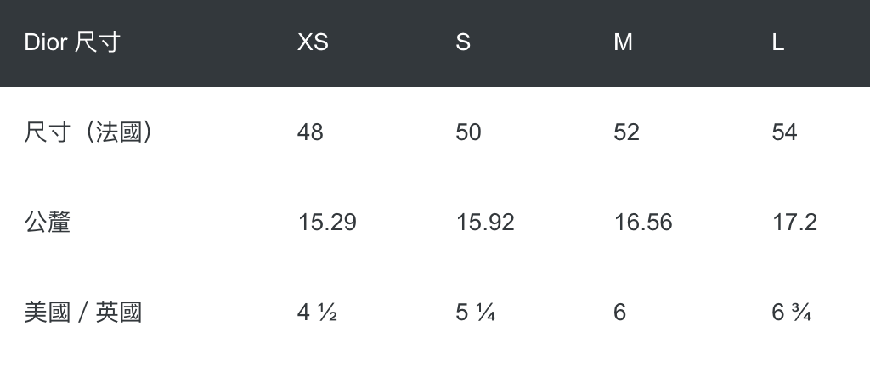This screenshot has height=372, width=870.
Task: Click the 尺寸（法國）row label
Action: click(x=88, y=132)
